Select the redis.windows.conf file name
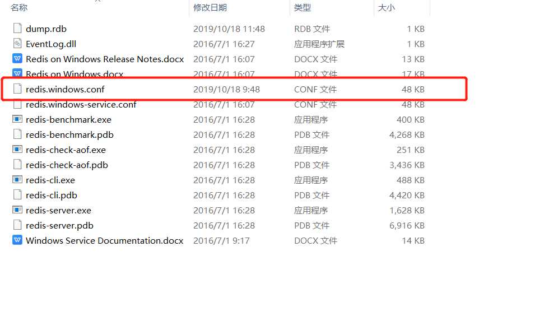The width and height of the screenshot is (544, 335). pyautogui.click(x=65, y=90)
